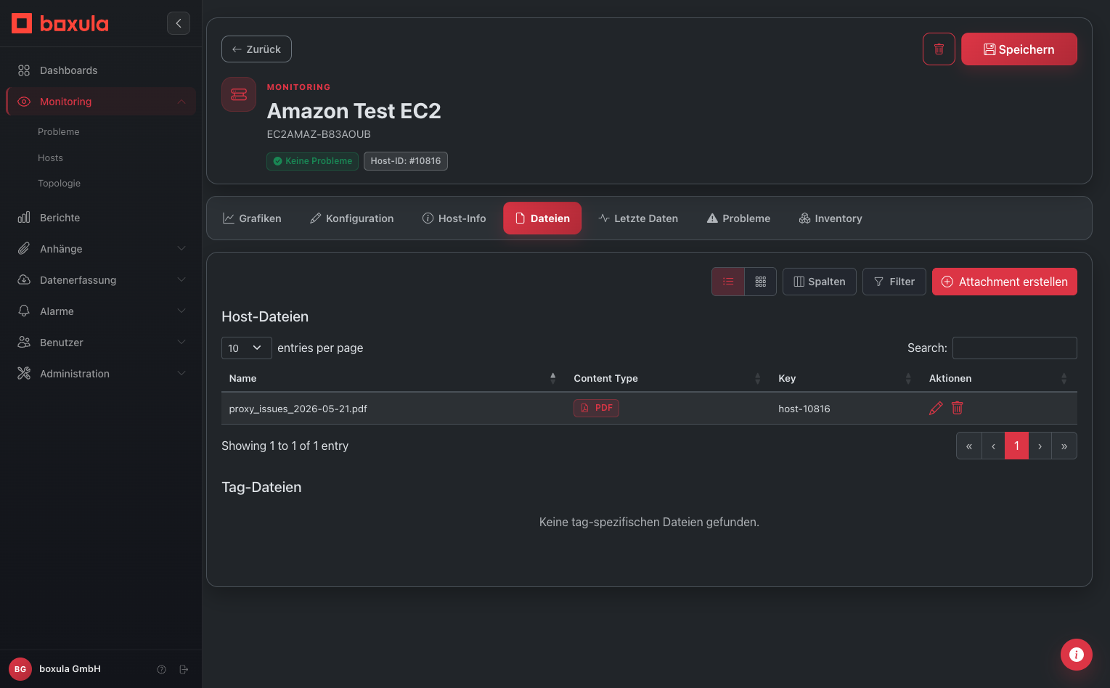Click the host-10816 key cell
This screenshot has width=1110, height=688.
[x=804, y=409]
